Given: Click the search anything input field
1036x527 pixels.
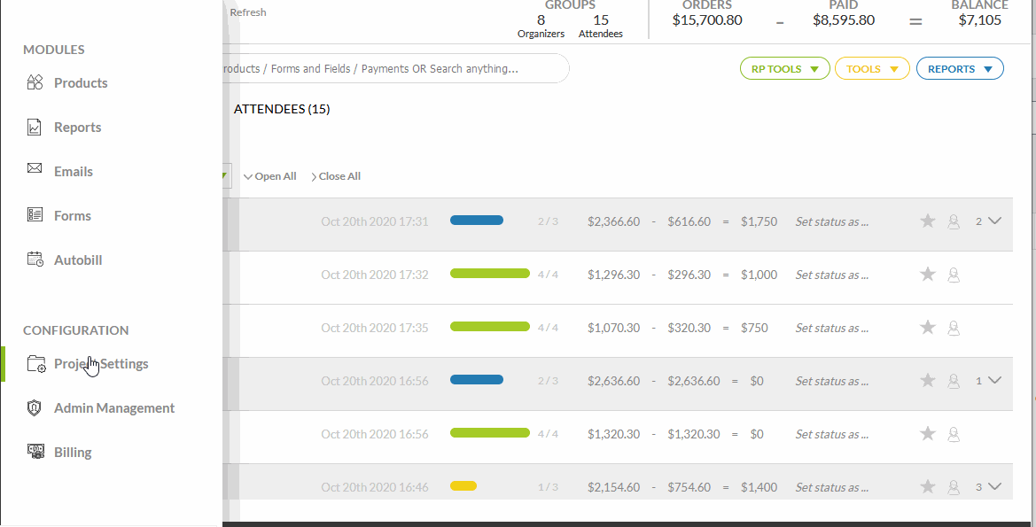Looking at the screenshot, I should 390,69.
